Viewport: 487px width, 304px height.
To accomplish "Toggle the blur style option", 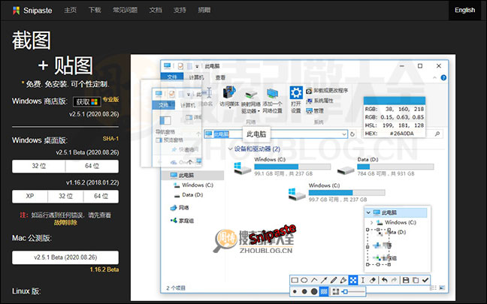I will point(335,291).
